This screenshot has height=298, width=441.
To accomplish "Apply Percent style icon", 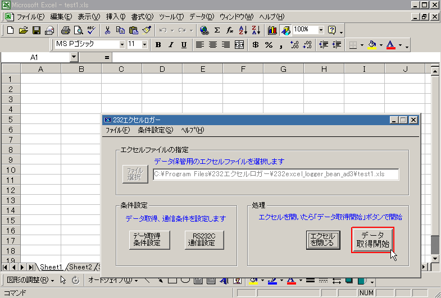I will (269, 45).
